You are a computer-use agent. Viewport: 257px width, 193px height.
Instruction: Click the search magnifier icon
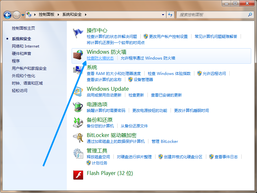250,14
